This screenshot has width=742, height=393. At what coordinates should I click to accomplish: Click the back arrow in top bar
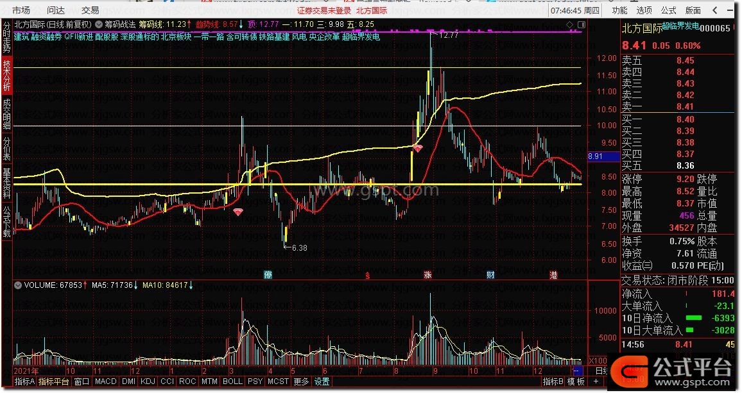715,10
